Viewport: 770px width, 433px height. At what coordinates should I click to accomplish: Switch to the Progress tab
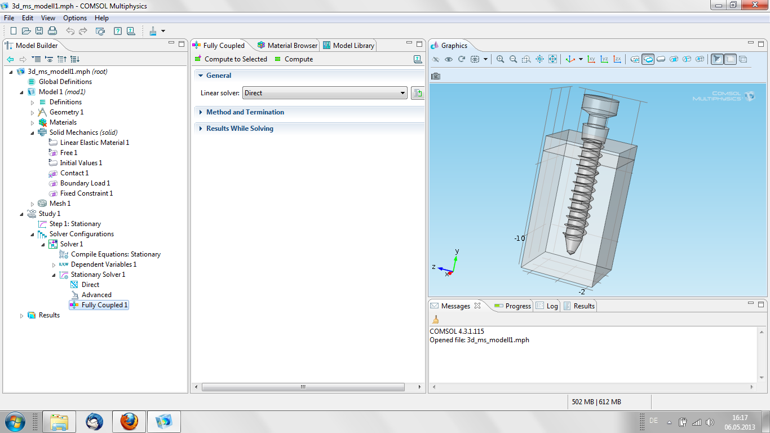tap(512, 306)
